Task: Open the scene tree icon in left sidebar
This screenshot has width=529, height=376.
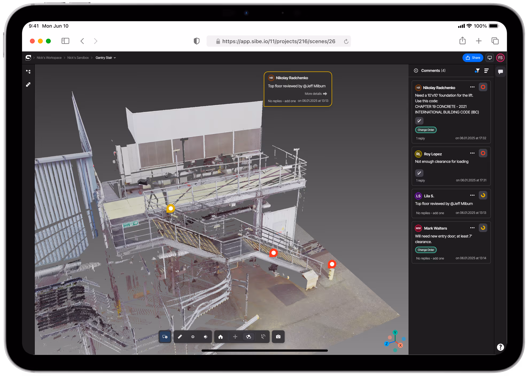Action: [28, 71]
